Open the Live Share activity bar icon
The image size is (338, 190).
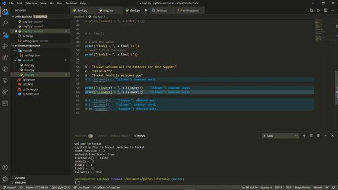[x=5, y=92]
